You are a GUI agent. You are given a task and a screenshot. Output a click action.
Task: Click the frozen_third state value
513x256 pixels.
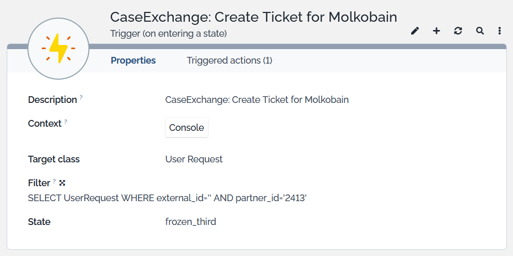pyautogui.click(x=190, y=222)
